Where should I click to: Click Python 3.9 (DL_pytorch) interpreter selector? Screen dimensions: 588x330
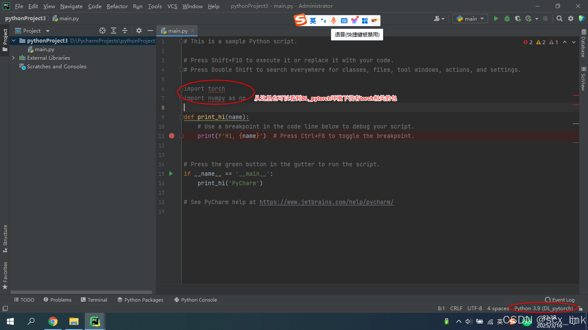coord(543,308)
